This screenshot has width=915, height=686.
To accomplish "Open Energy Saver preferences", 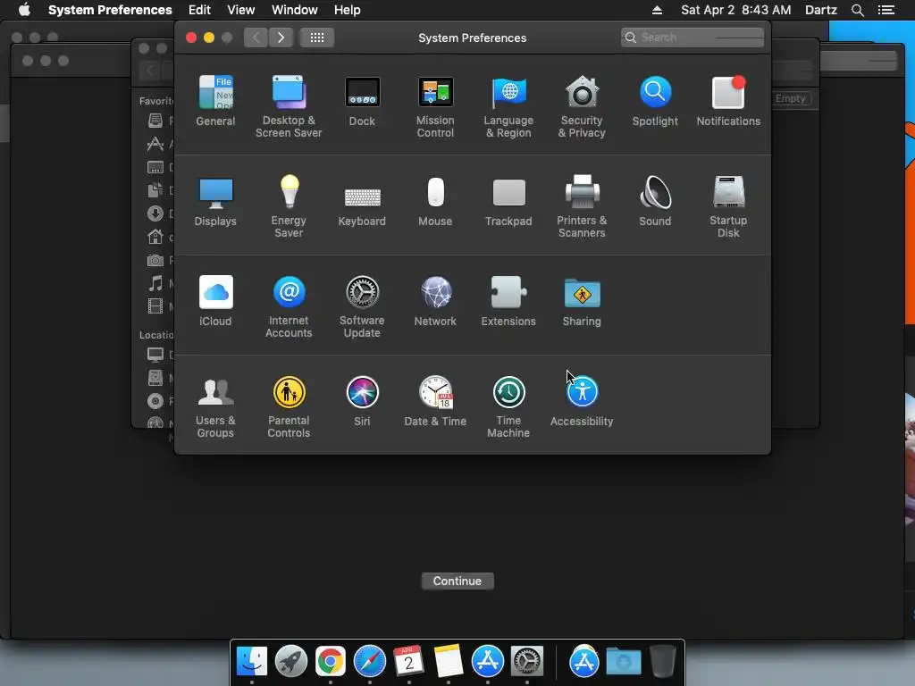I will (289, 206).
